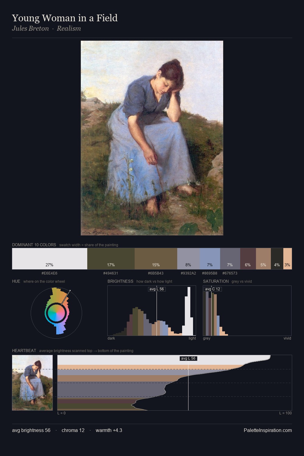Click warmth +4.3 footer stat
This screenshot has width=304, height=456.
[109, 430]
